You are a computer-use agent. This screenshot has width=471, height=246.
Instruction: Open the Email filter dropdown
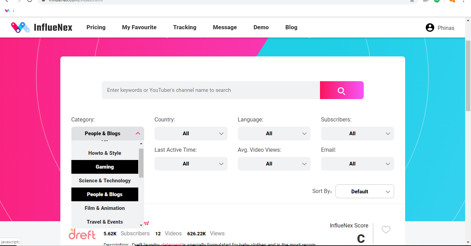[x=358, y=164]
